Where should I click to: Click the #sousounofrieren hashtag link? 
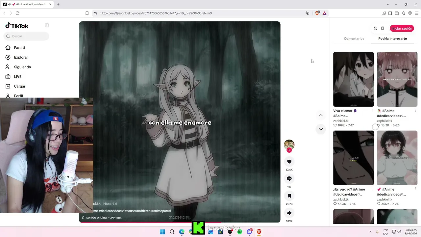pos(137,211)
